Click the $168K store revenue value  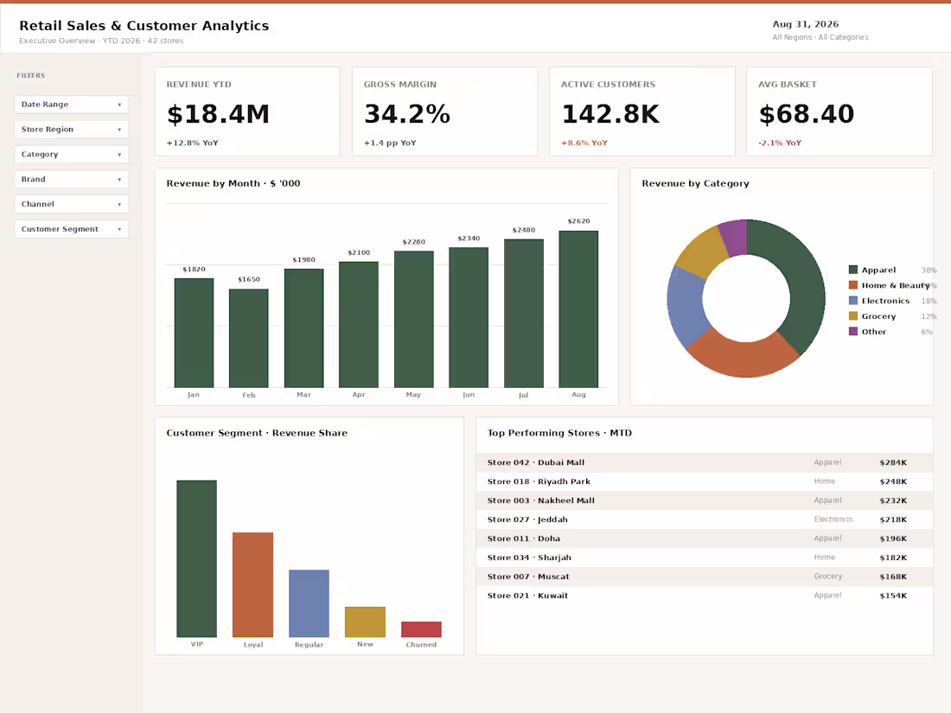click(893, 576)
